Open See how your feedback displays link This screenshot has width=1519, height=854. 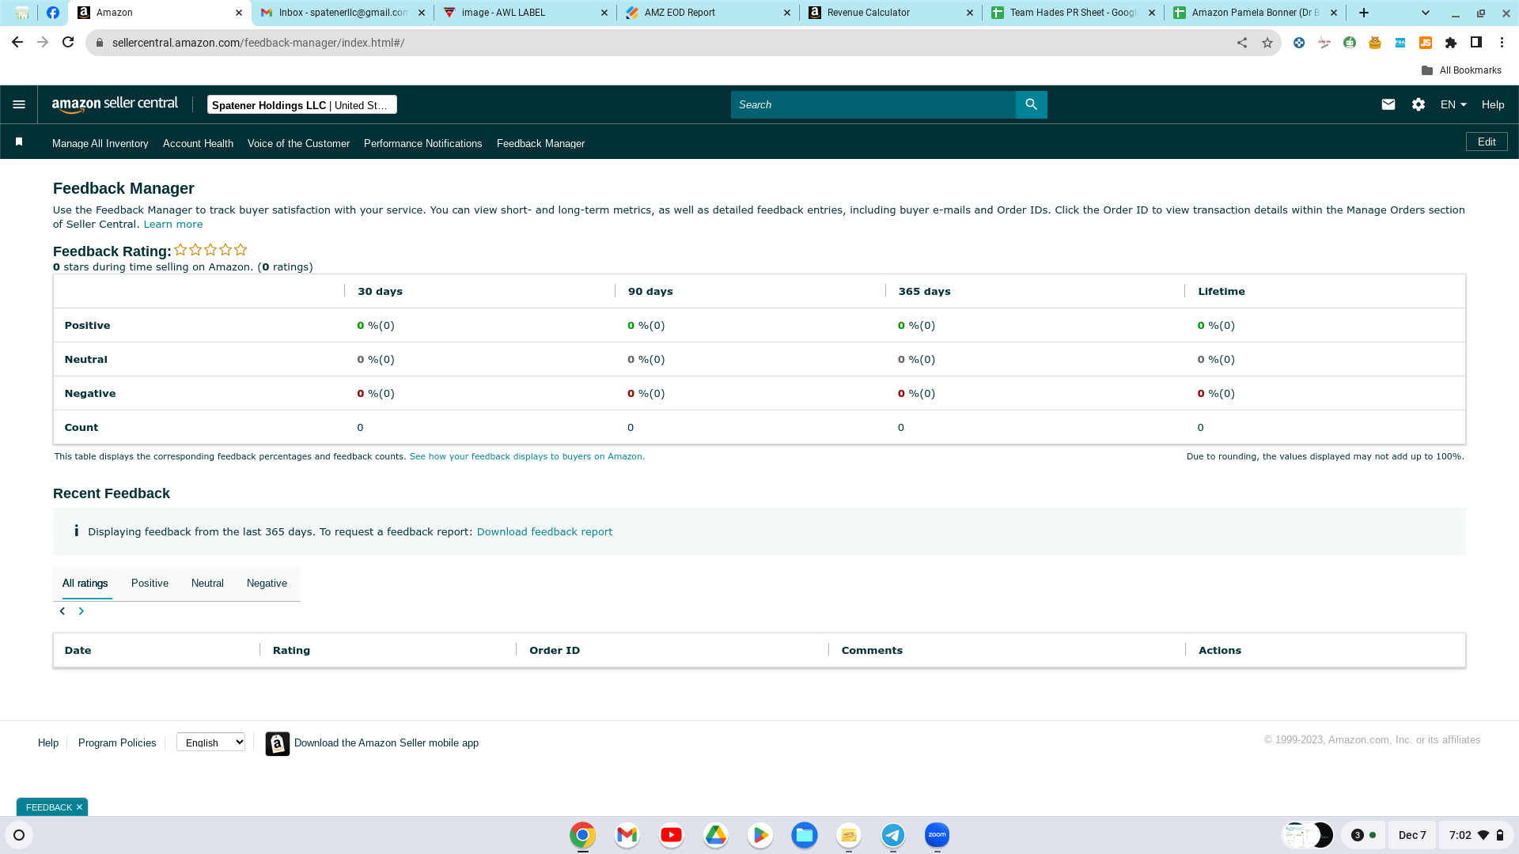527,457
